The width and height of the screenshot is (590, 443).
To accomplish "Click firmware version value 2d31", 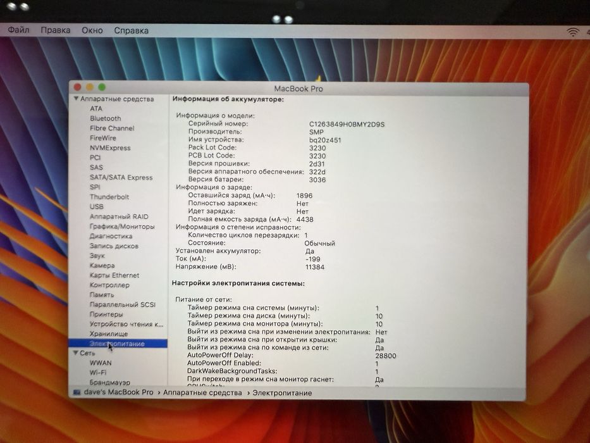I will 317,164.
